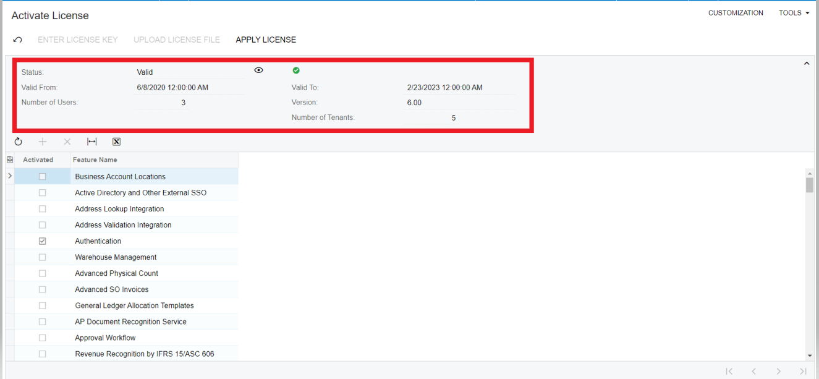Activate the Warehouse Management feature
819x379 pixels.
point(42,257)
